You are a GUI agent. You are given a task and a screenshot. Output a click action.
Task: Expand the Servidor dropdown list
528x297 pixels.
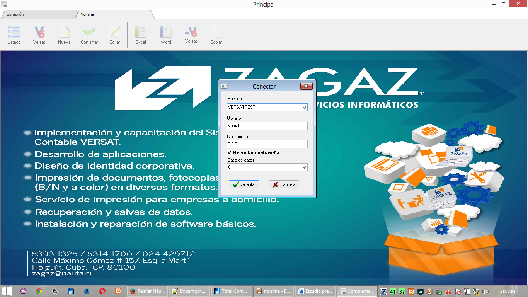point(304,107)
